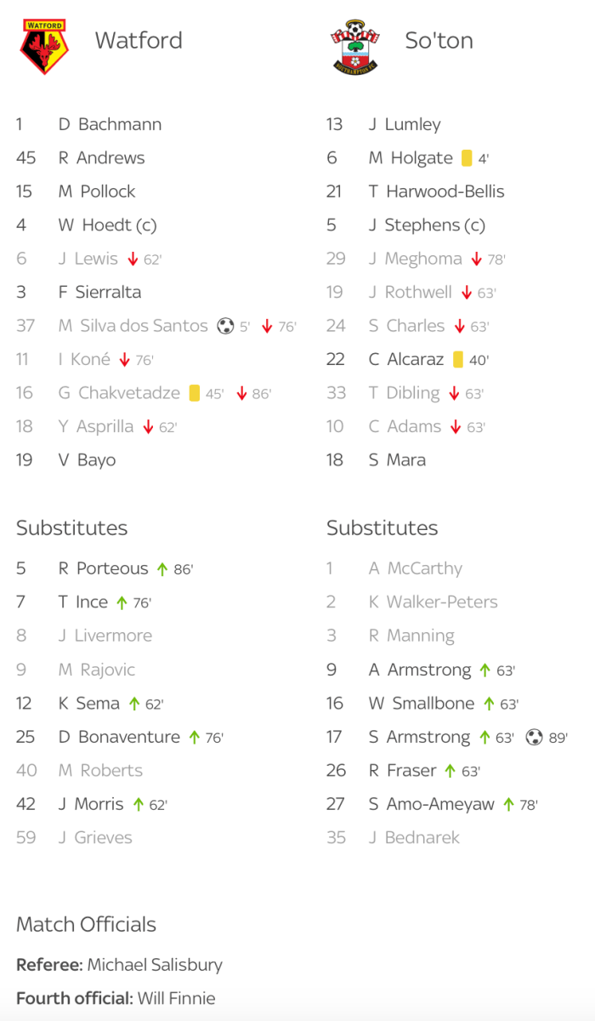
Task: Click G Chakvetadze's yellow card icon
Action: click(x=195, y=393)
